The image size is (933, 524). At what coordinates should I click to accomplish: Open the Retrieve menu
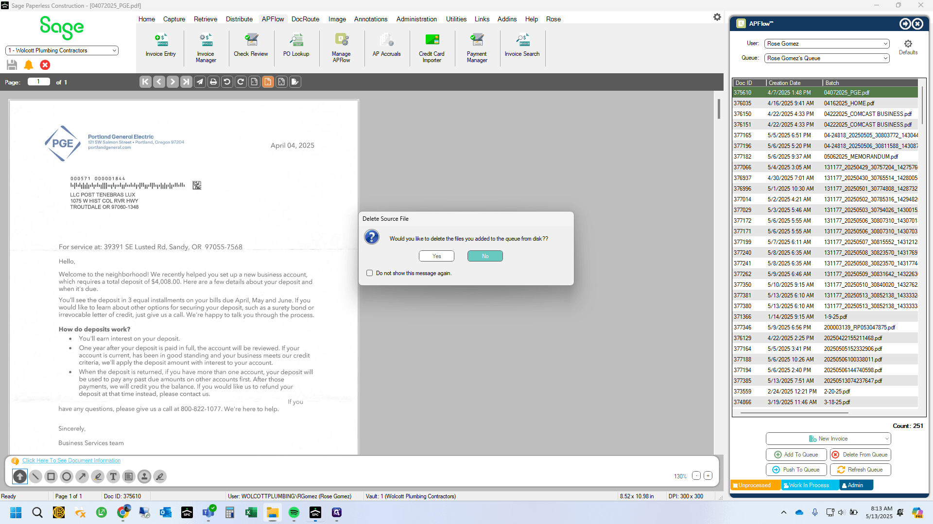206,19
